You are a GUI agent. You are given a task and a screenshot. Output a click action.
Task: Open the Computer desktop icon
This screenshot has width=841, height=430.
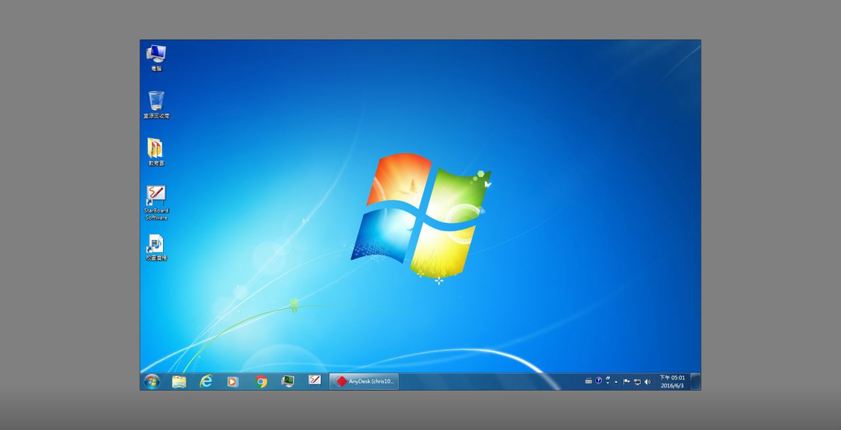point(156,57)
